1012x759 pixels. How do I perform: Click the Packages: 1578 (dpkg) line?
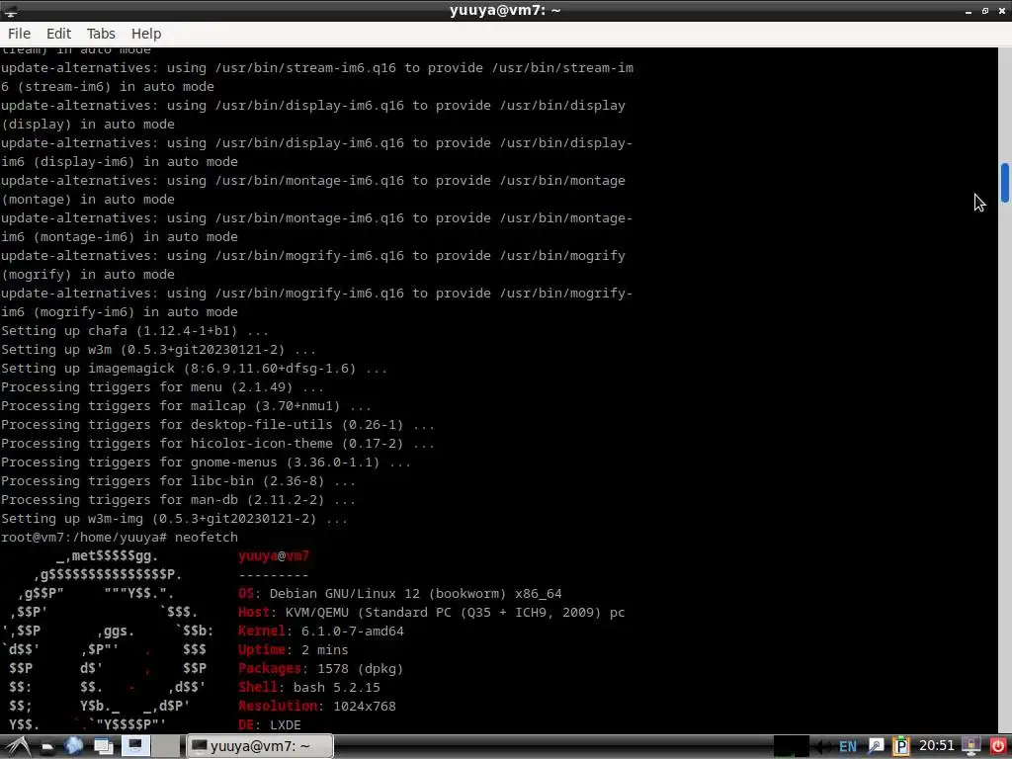pos(321,668)
